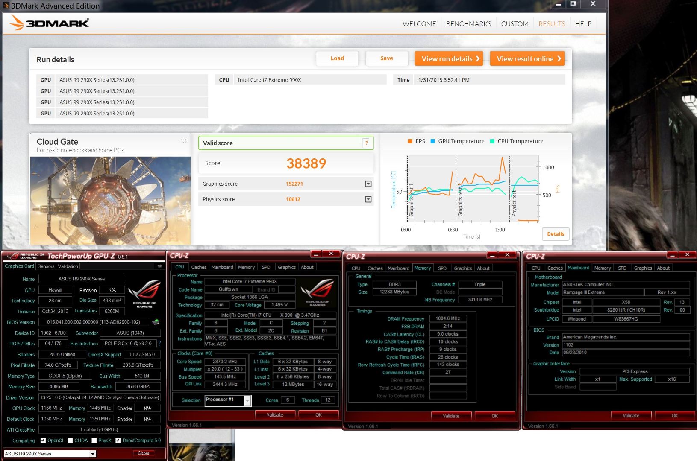Click the CPU name Intel Core i7 Extreme 990X
The height and width of the screenshot is (461, 697).
pos(269,80)
